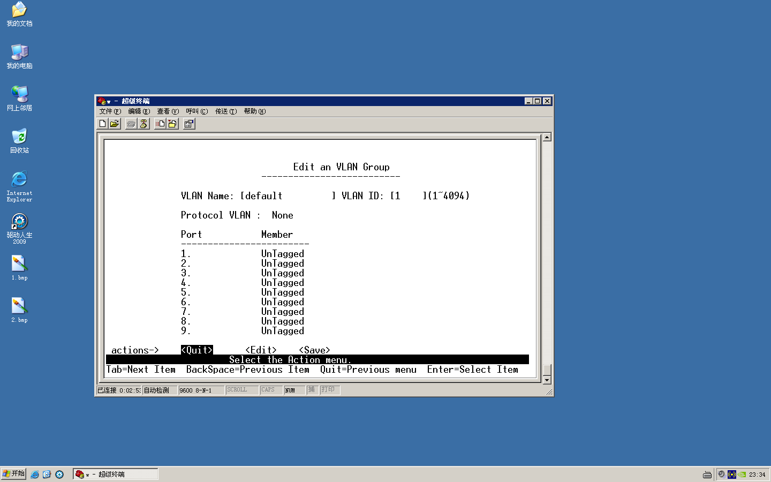Select 驱动人生 2009 desktop shortcut
Screen dimensions: 771x482
(19, 229)
